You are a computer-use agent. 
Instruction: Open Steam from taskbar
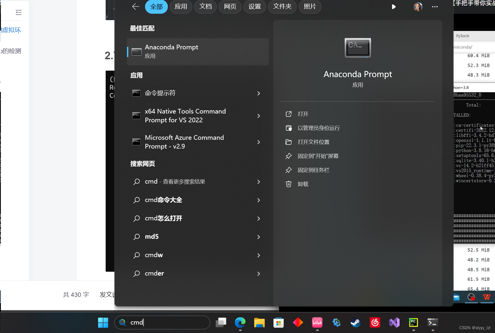pyautogui.click(x=355, y=322)
